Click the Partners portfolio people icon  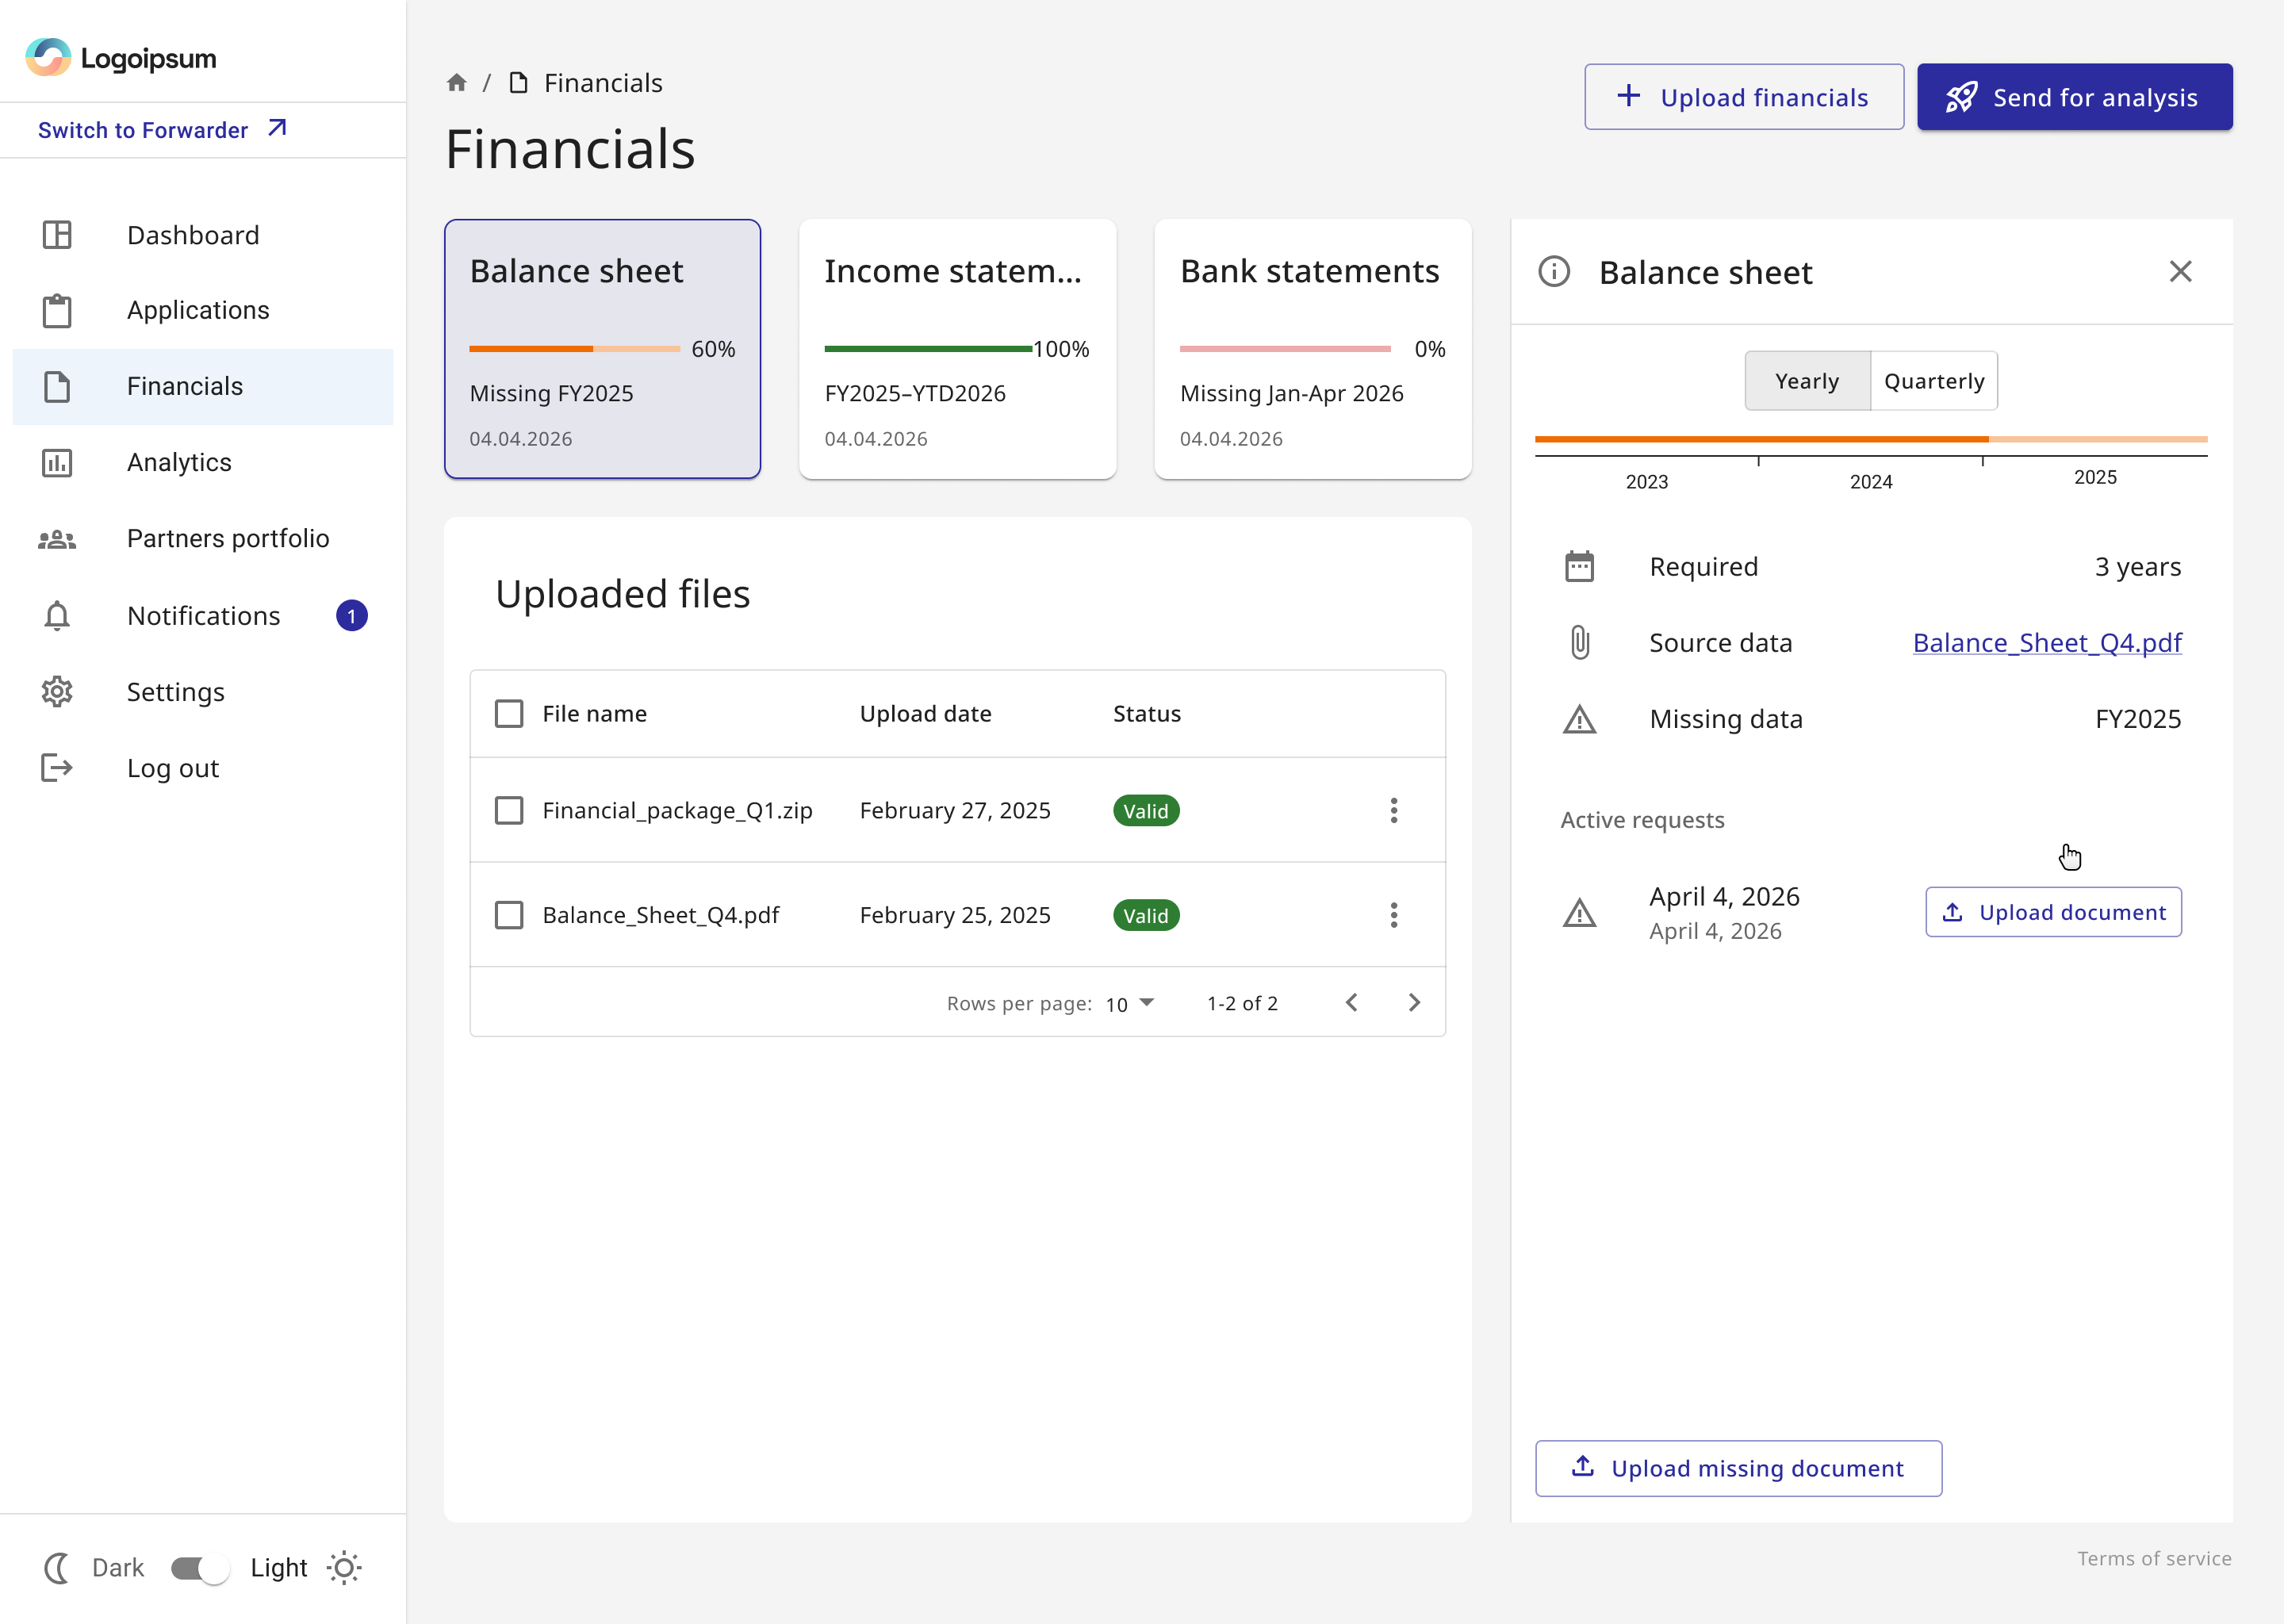tap(57, 539)
